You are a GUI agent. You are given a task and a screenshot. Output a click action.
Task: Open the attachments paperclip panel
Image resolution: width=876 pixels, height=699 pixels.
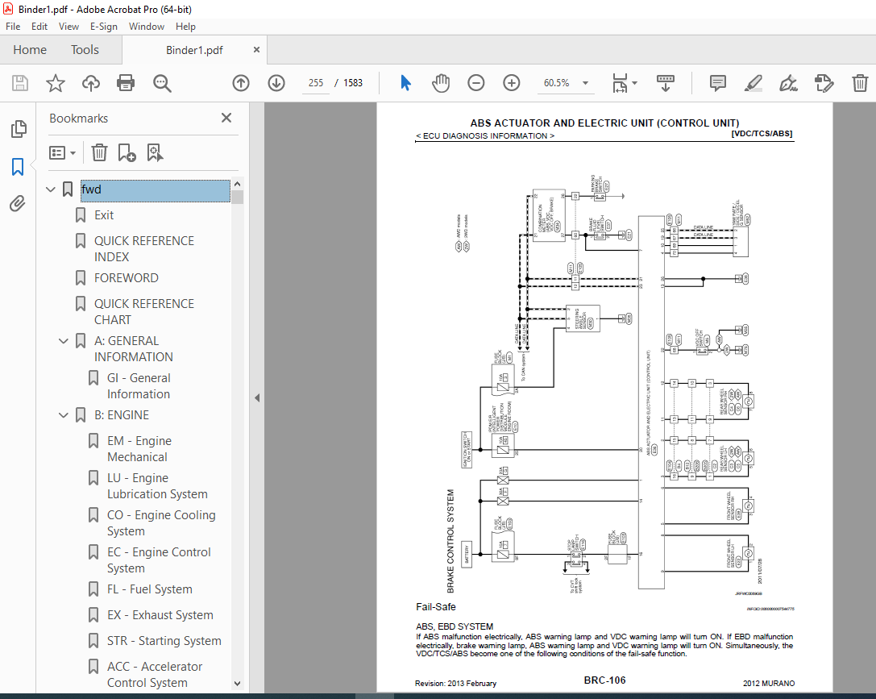pos(17,204)
